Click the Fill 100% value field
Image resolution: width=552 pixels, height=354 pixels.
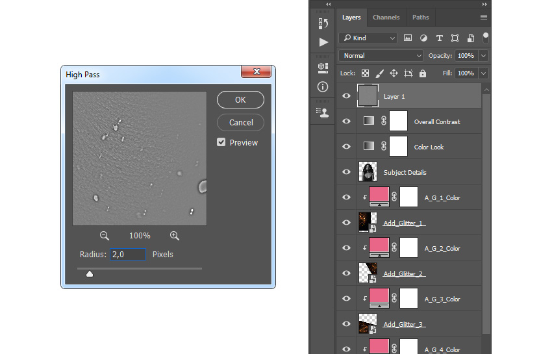(466, 73)
